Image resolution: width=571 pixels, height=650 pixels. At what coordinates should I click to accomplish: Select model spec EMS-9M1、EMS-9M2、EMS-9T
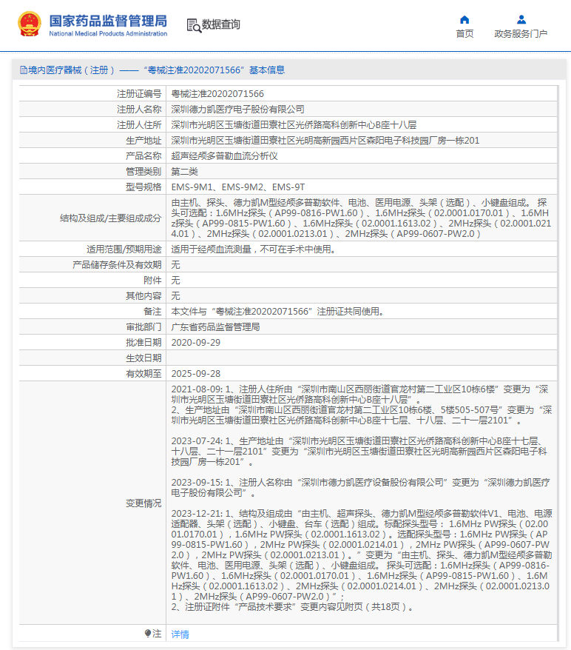tap(238, 187)
